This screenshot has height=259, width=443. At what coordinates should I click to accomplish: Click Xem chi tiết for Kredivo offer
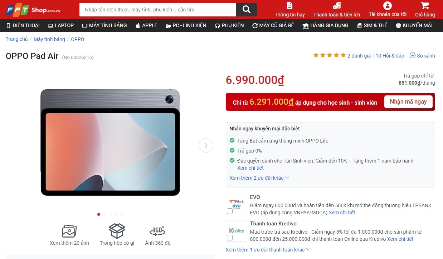(x=400, y=239)
